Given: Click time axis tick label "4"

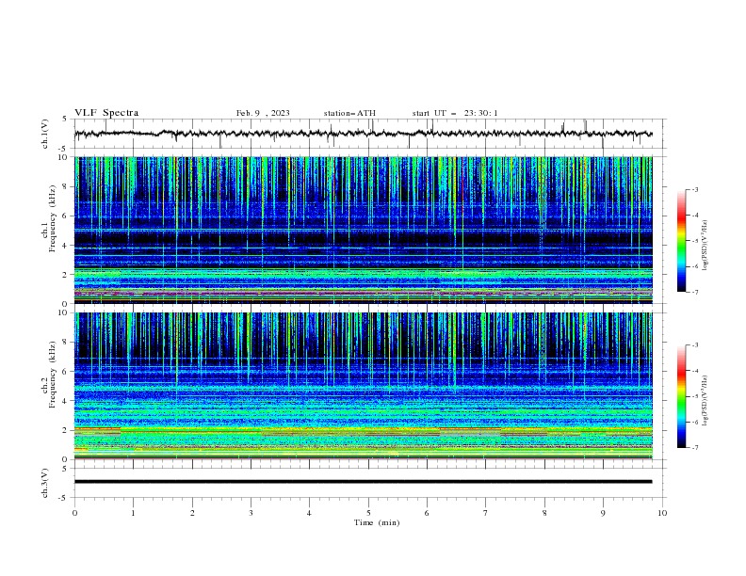Looking at the screenshot, I should click(x=309, y=513).
